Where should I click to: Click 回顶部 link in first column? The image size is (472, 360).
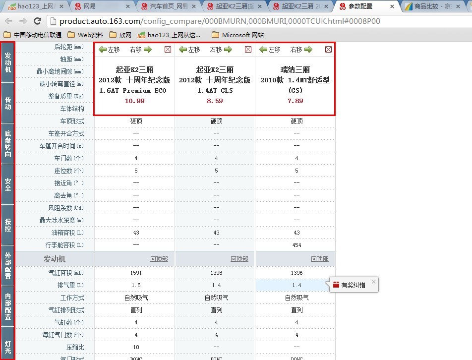[159, 259]
